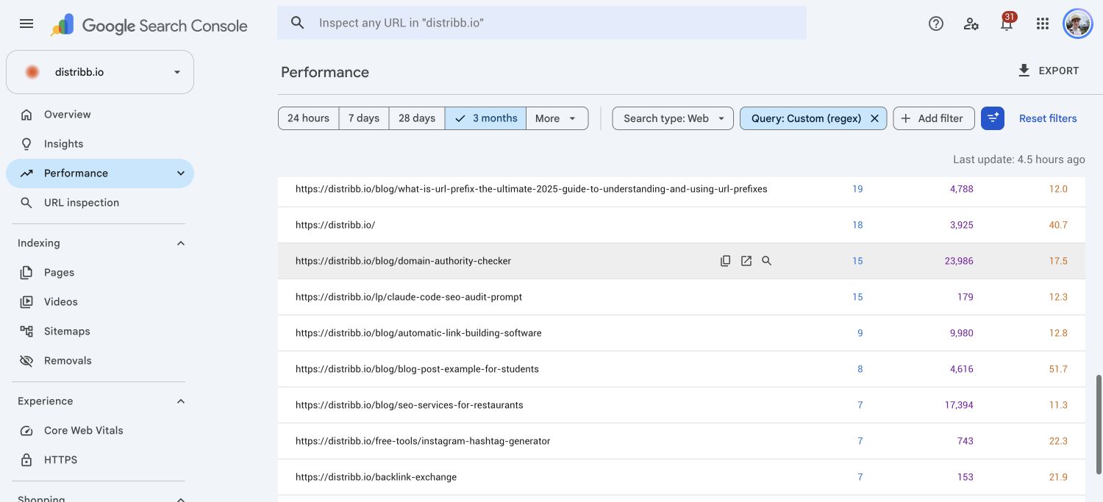Click the Add filter button
1103x502 pixels.
click(933, 118)
